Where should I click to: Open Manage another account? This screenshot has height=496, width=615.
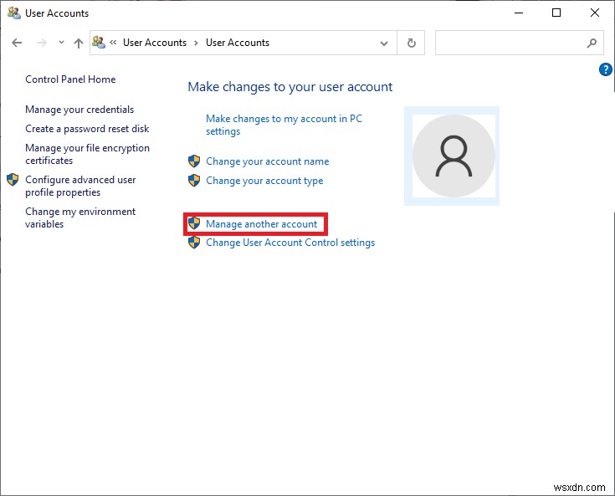click(262, 224)
